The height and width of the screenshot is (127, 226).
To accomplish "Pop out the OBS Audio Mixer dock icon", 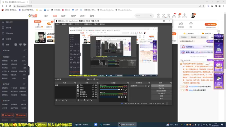I will click(x=128, y=83).
